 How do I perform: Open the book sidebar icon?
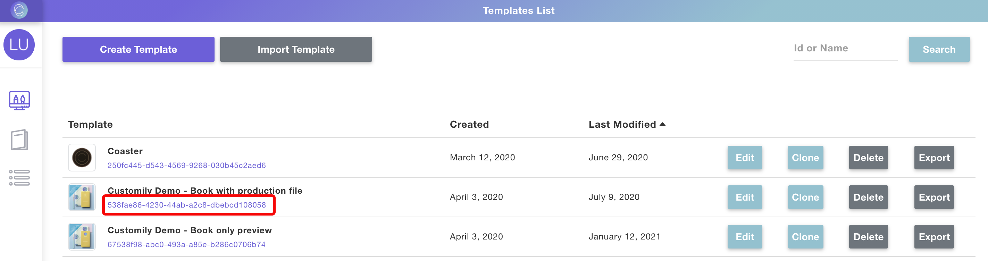pos(19,140)
